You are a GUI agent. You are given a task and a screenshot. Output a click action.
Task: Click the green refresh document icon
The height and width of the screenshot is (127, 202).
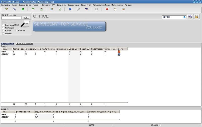pyautogui.click(x=60, y=9)
